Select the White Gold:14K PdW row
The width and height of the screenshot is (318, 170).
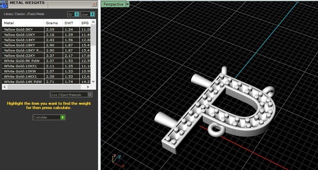(46, 82)
